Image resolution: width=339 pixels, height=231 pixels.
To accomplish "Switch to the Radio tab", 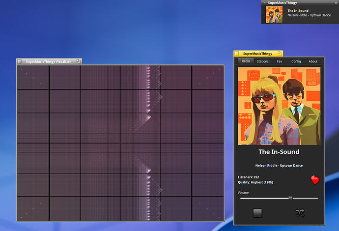I will point(246,61).
